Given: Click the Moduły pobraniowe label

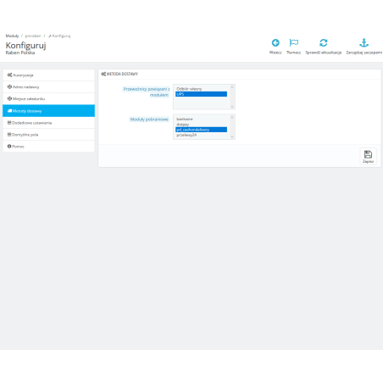Looking at the screenshot, I should click(x=149, y=119).
